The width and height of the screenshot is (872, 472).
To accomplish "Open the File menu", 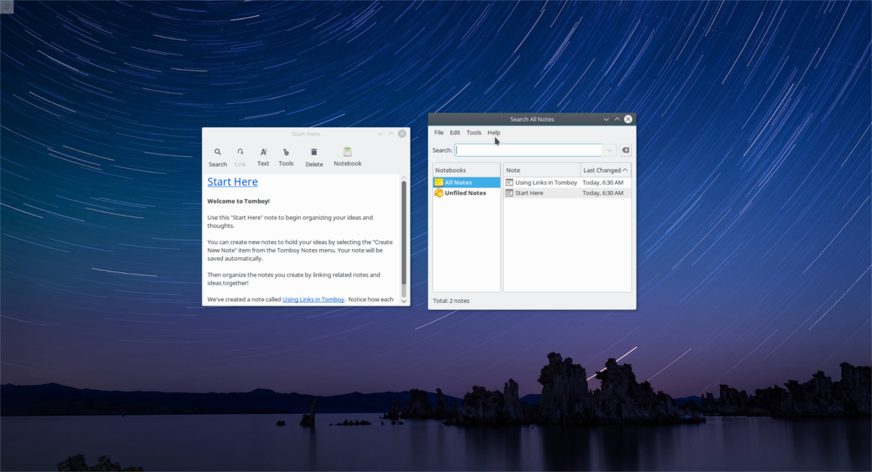I will point(439,133).
